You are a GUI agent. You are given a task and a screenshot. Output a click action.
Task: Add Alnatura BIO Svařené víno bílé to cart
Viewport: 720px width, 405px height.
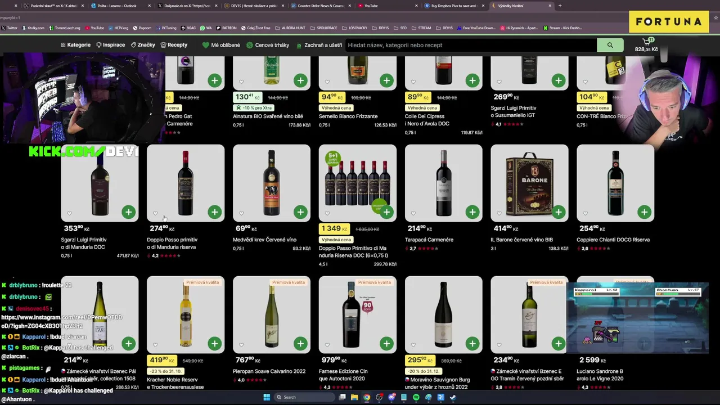pos(300,80)
